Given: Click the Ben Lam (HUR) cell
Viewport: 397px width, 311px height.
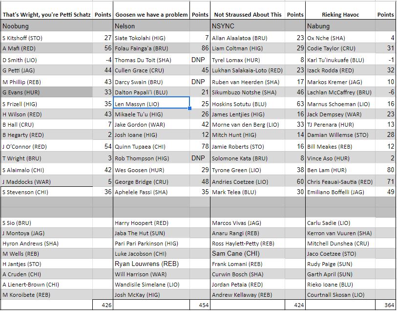Looking at the screenshot, I should point(340,170).
